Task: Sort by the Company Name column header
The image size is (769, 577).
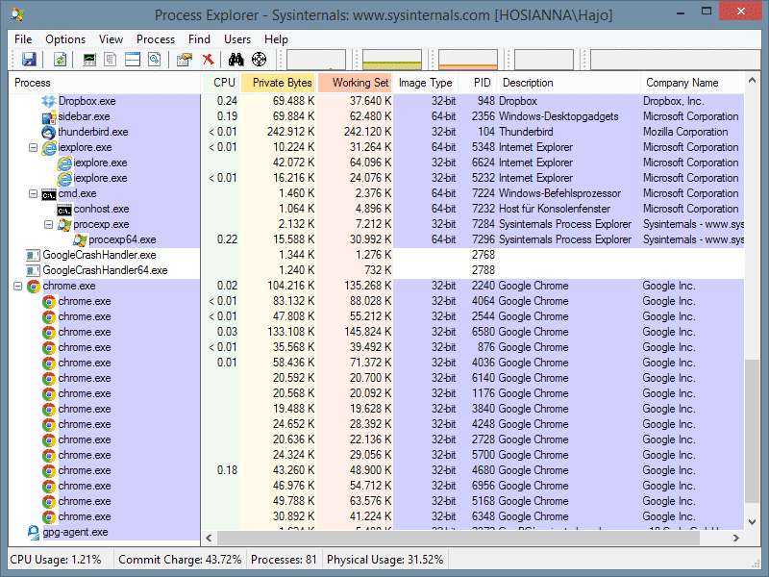Action: (x=692, y=83)
